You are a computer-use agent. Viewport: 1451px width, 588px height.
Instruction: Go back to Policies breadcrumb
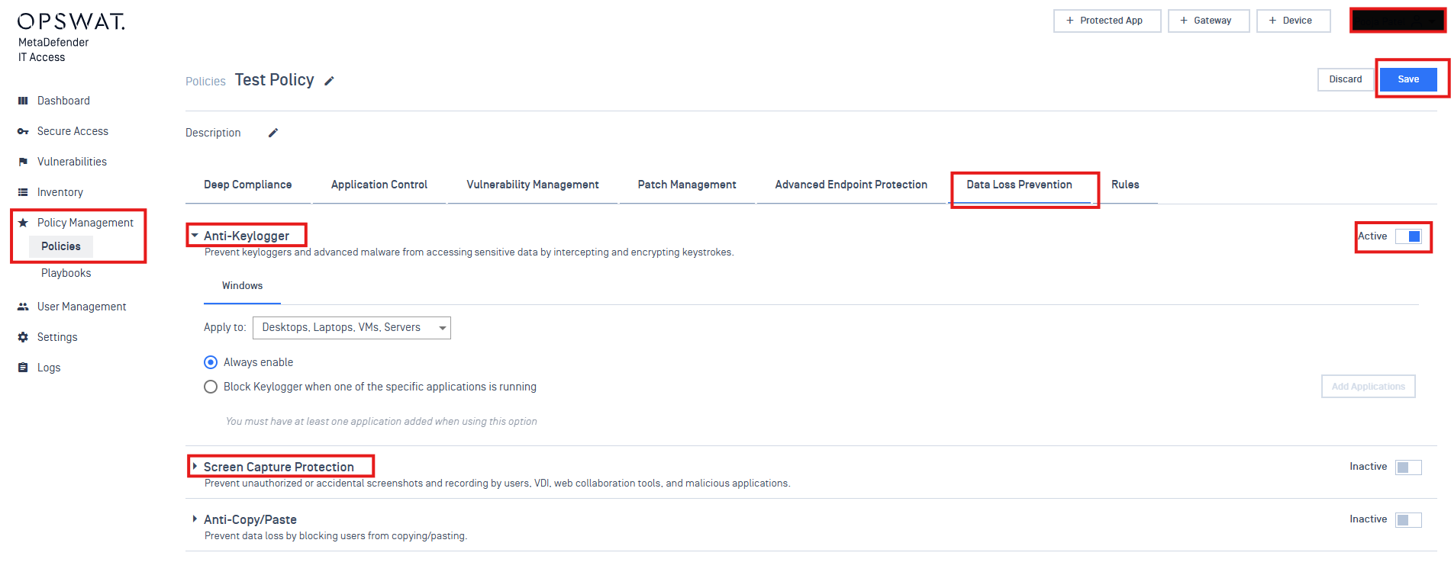coord(205,82)
